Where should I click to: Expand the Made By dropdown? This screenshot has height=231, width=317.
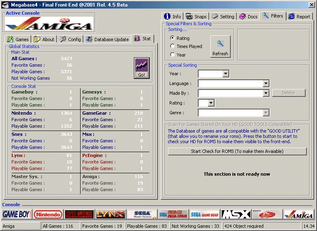click(266, 93)
